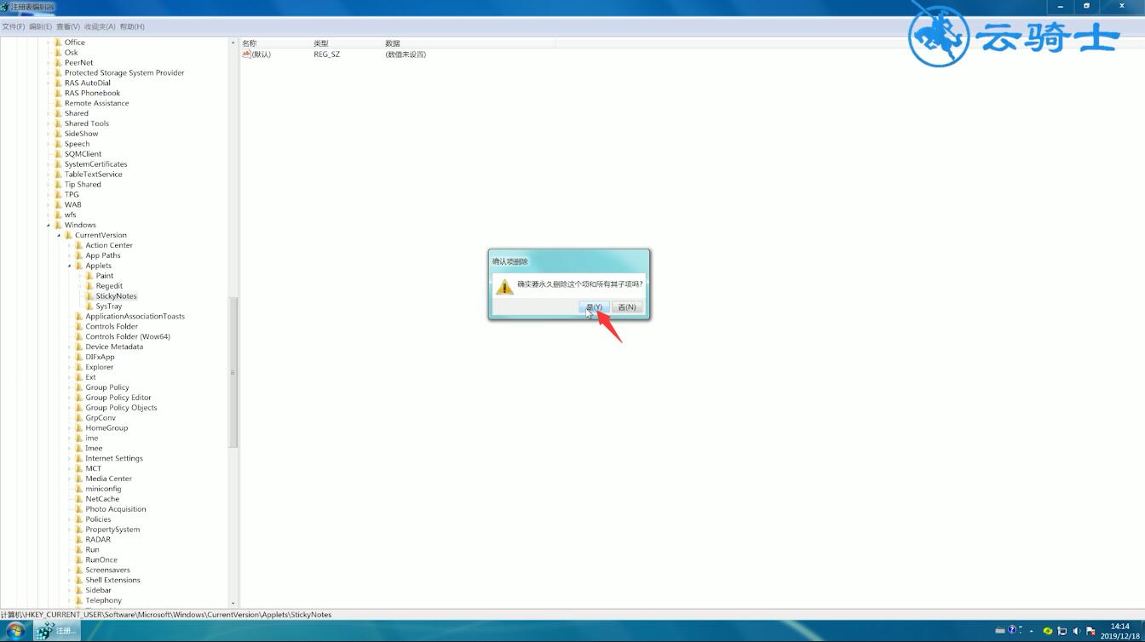Image resolution: width=1145 pixels, height=642 pixels.
Task: Click the Office folder icon
Action: pos(58,42)
